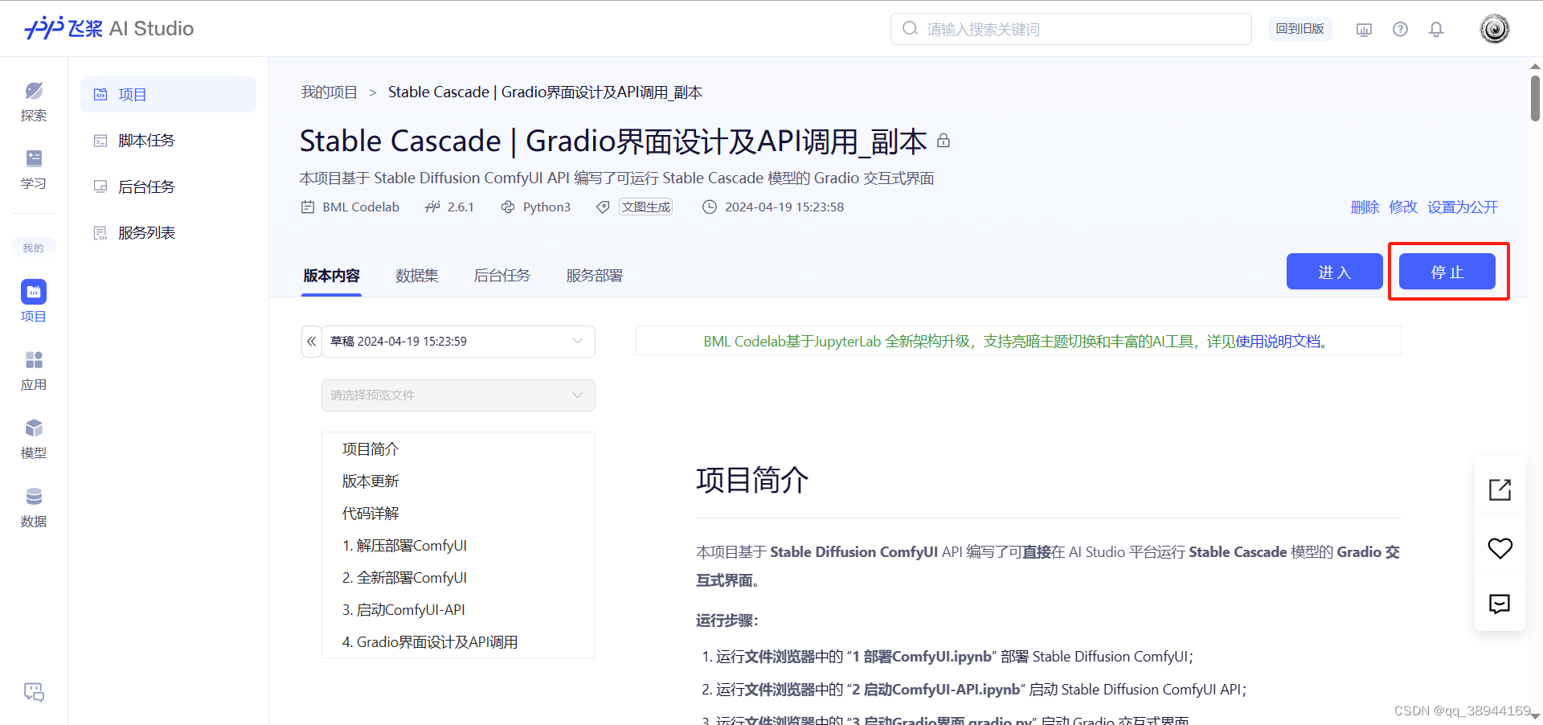Open the monitor dashboard icon in header
Viewport: 1543px width, 725px height.
(1364, 30)
